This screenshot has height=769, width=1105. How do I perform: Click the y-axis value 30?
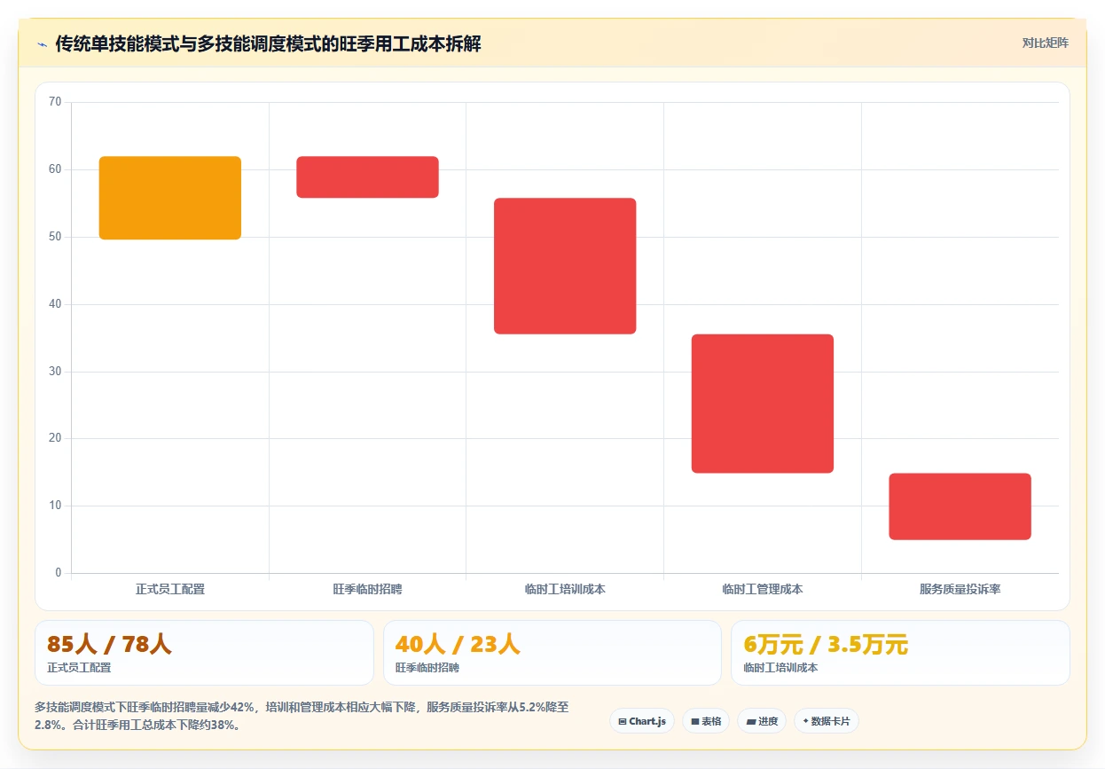55,372
